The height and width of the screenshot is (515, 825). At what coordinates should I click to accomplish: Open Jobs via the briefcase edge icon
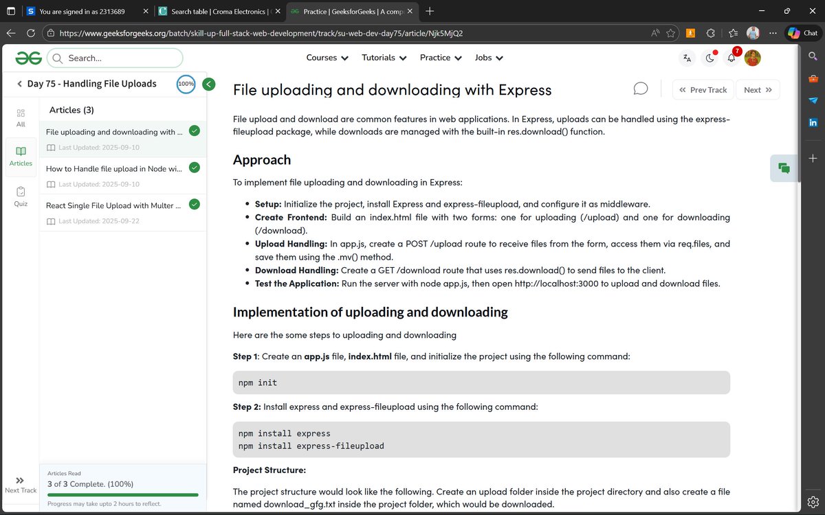tap(813, 78)
